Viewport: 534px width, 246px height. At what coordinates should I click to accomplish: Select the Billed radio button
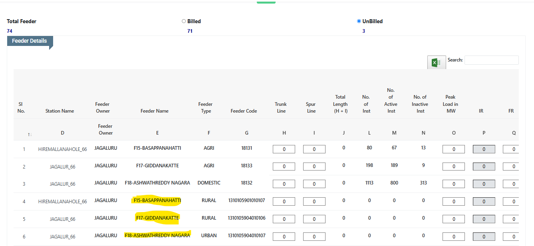coord(184,21)
